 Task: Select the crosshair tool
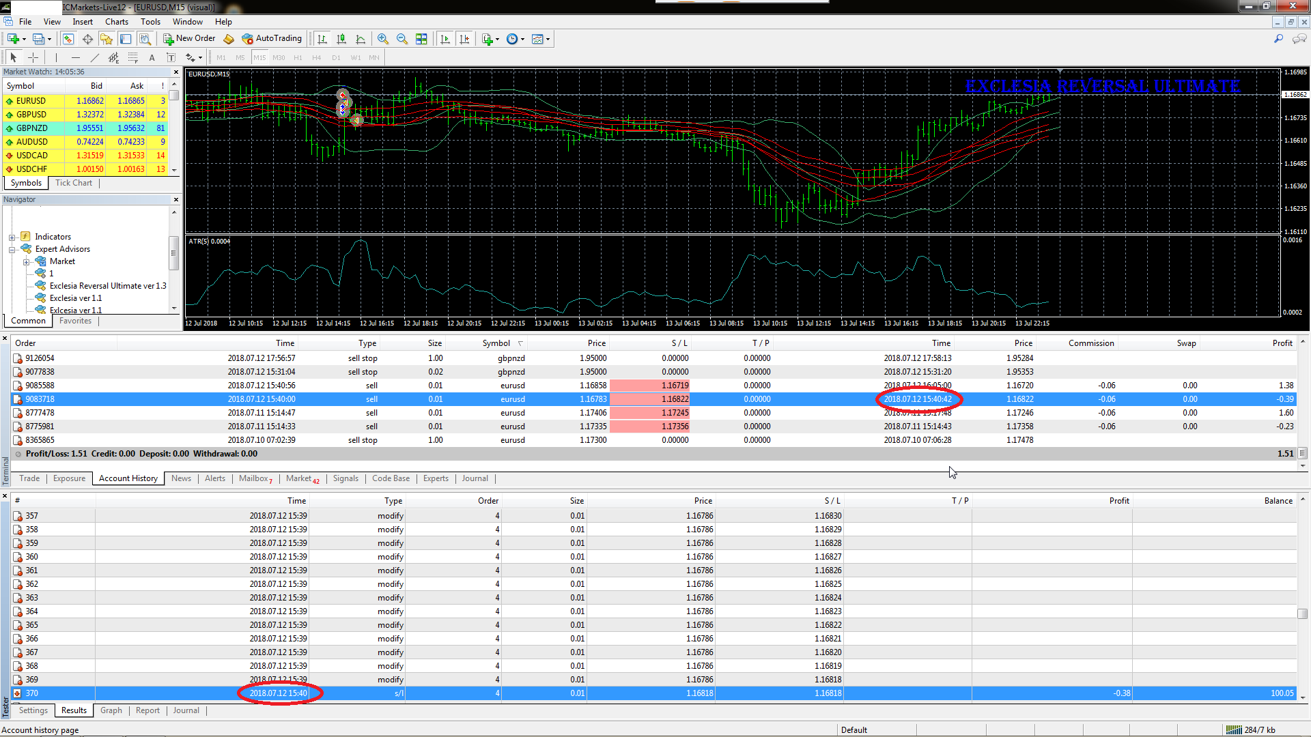33,57
